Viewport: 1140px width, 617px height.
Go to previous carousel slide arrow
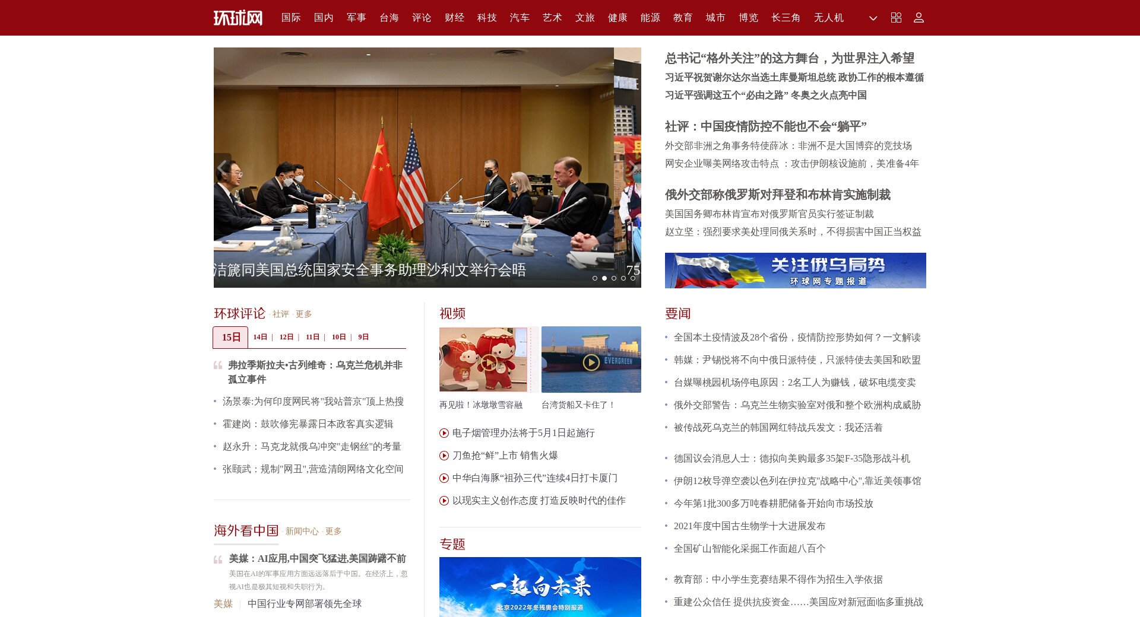pos(223,168)
